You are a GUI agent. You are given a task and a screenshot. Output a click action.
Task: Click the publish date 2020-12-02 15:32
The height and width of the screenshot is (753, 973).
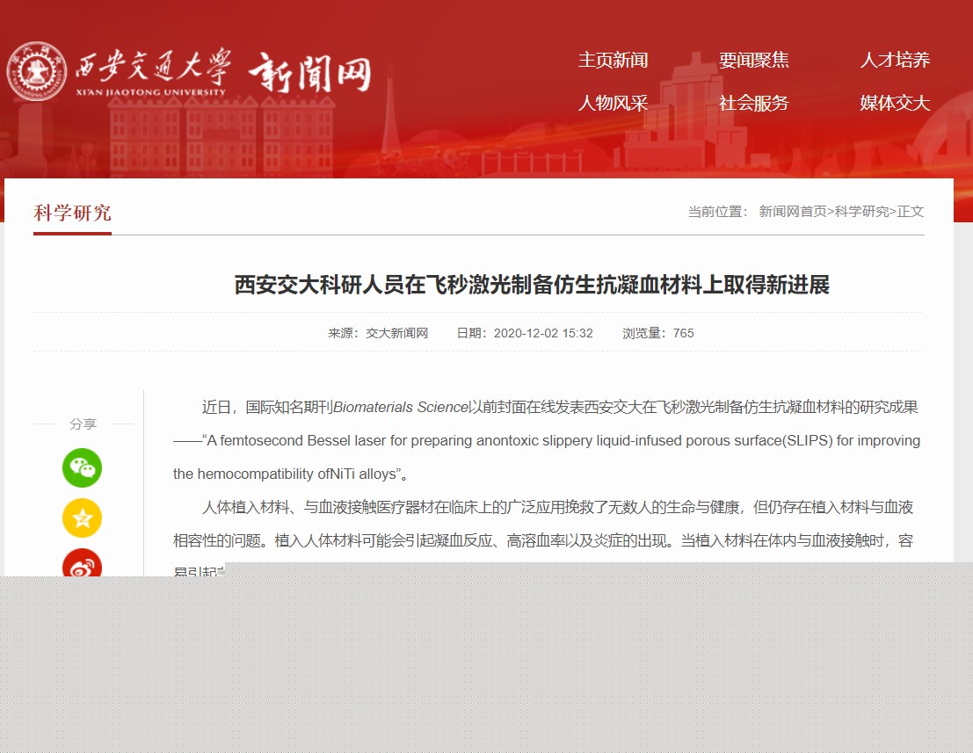(x=542, y=333)
